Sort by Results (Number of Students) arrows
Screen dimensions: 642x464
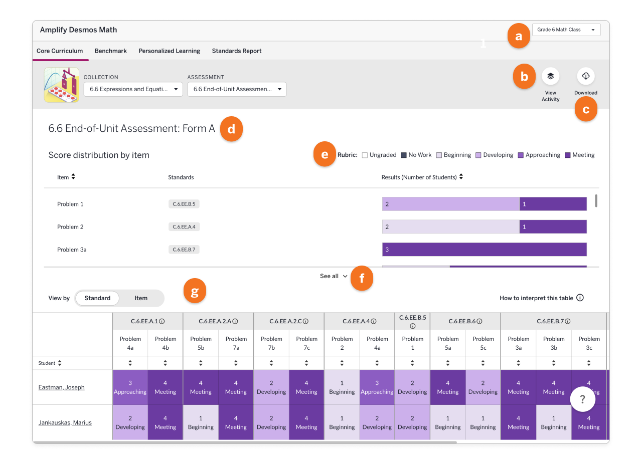point(461,177)
